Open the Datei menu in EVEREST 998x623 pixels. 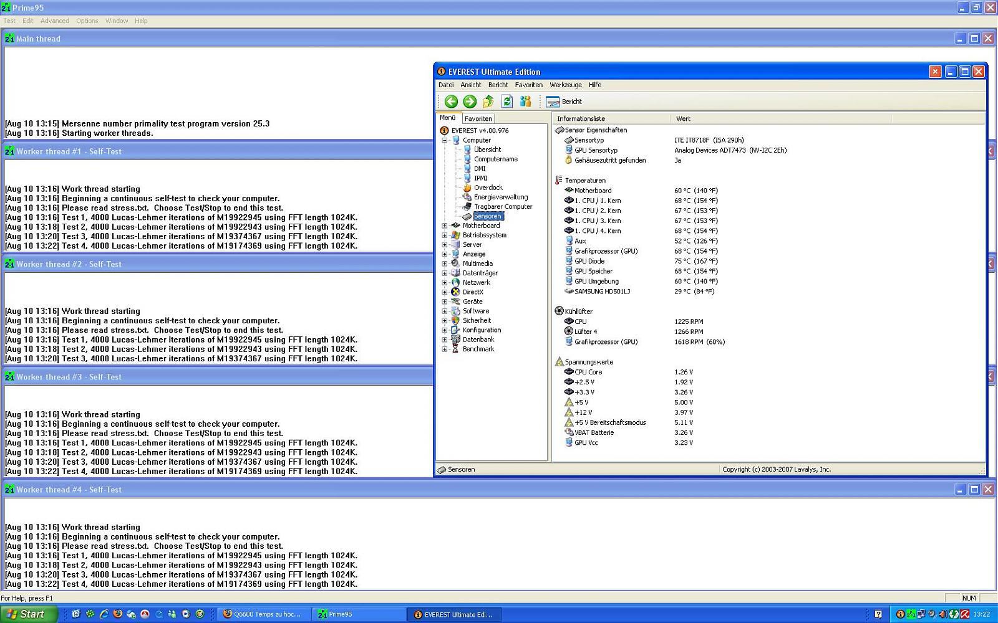[x=446, y=85]
